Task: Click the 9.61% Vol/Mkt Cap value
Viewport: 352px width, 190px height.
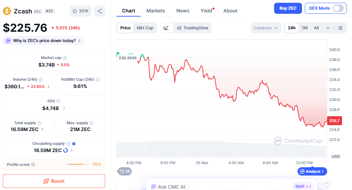Action: pyautogui.click(x=80, y=86)
